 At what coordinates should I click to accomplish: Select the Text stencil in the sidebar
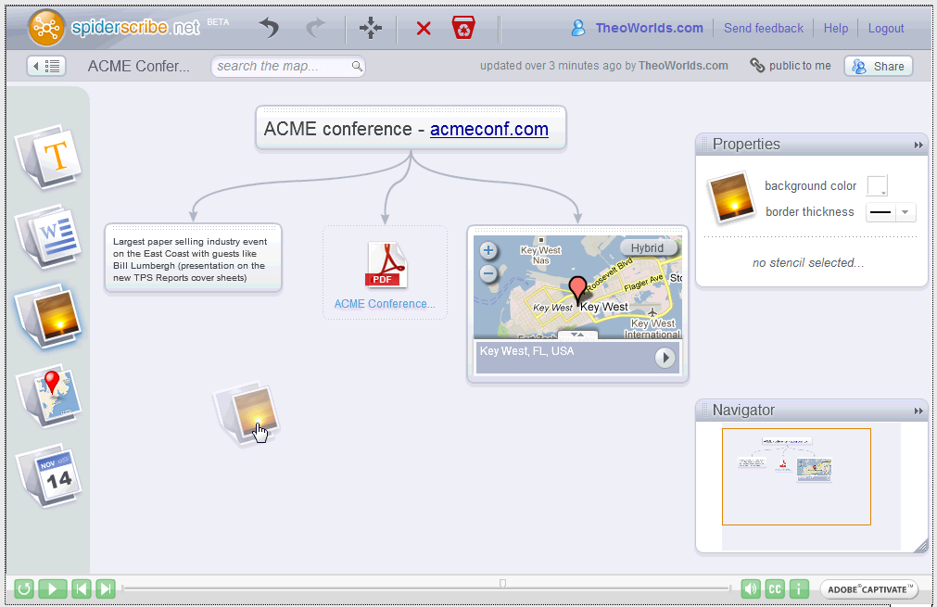point(51,155)
